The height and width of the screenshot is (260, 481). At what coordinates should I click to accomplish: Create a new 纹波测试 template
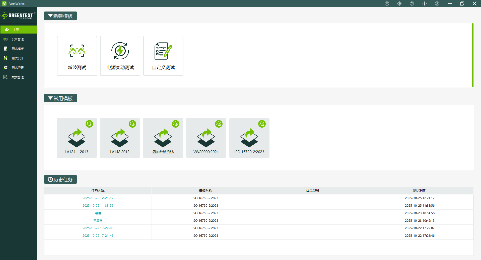(77, 56)
